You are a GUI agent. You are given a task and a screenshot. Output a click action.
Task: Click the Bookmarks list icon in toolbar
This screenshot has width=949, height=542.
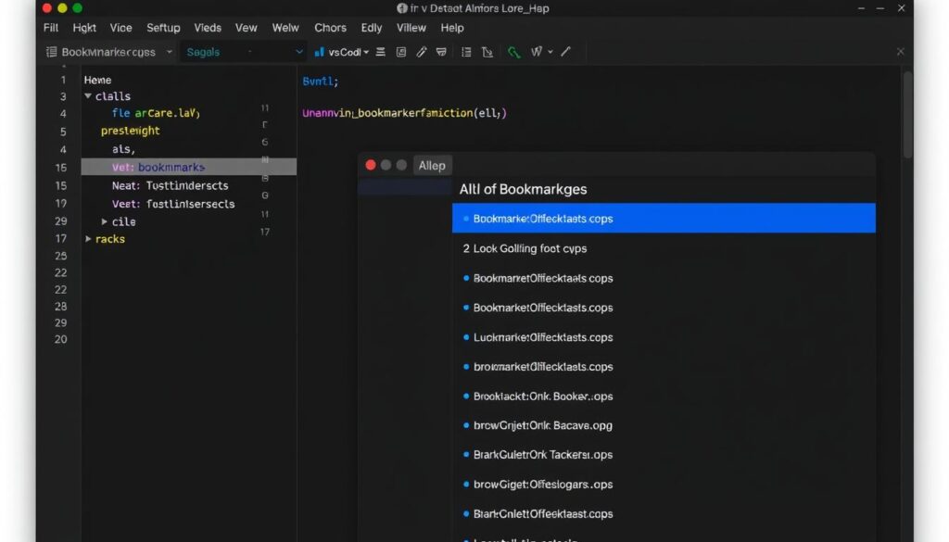52,52
